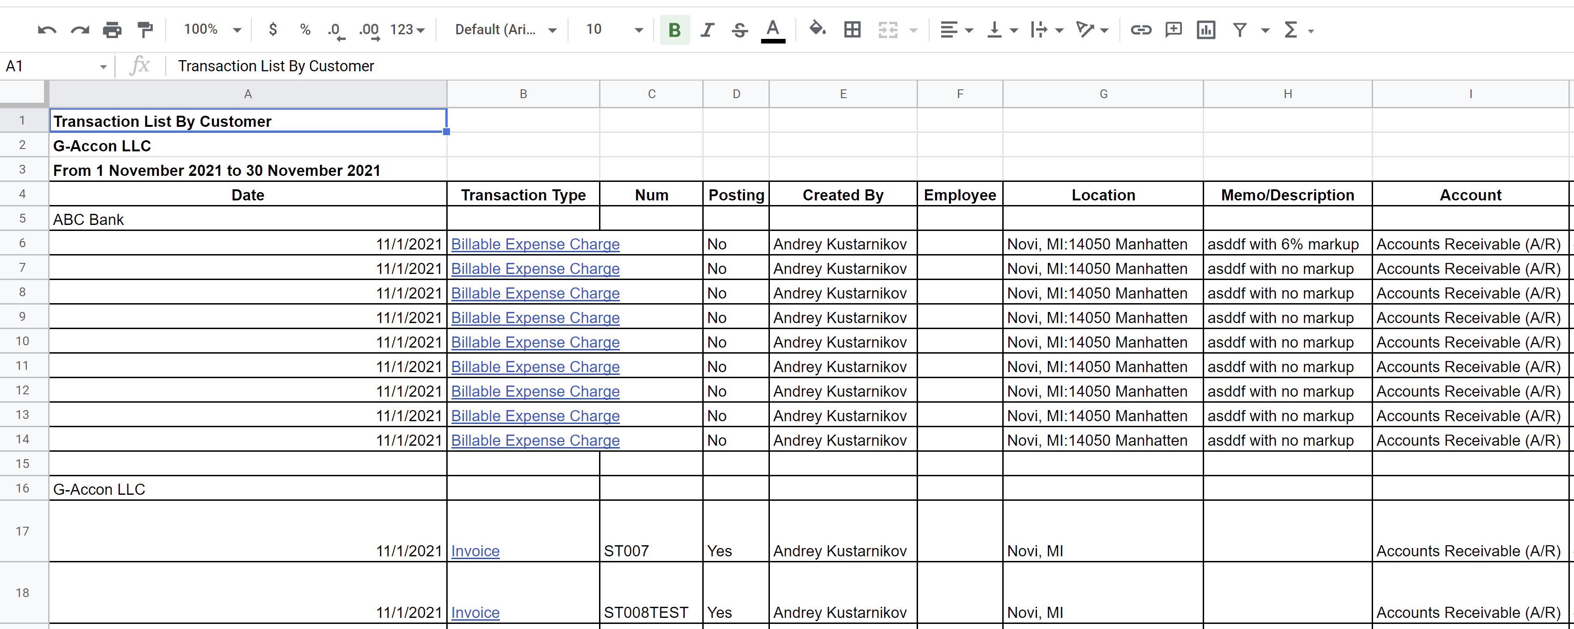Screen dimensions: 1574x629
Task: Open vertical align dropdown
Action: 1002,29
